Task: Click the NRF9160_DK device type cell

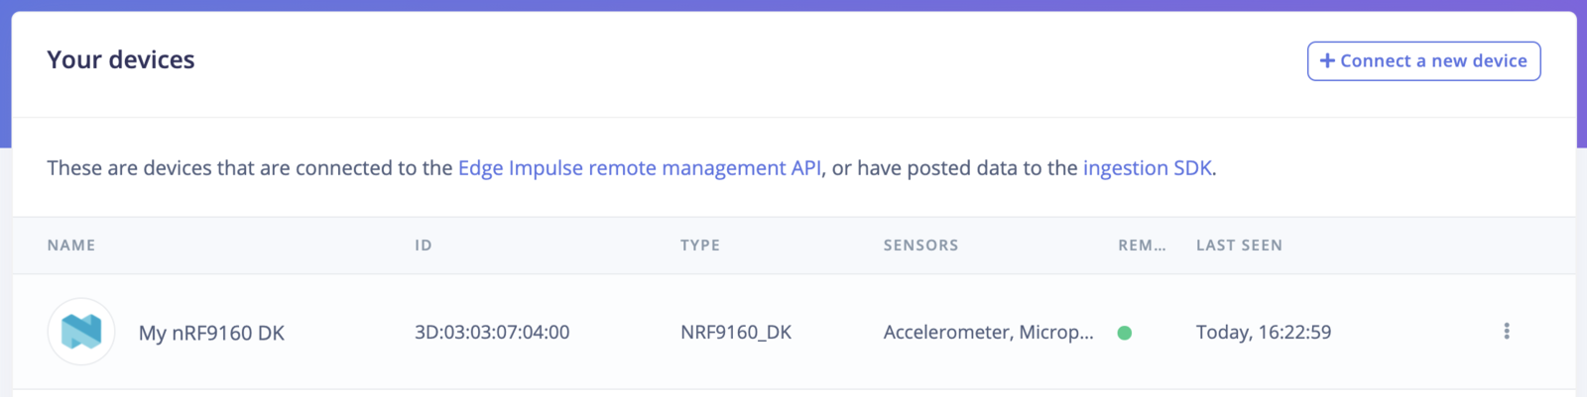Action: tap(736, 333)
